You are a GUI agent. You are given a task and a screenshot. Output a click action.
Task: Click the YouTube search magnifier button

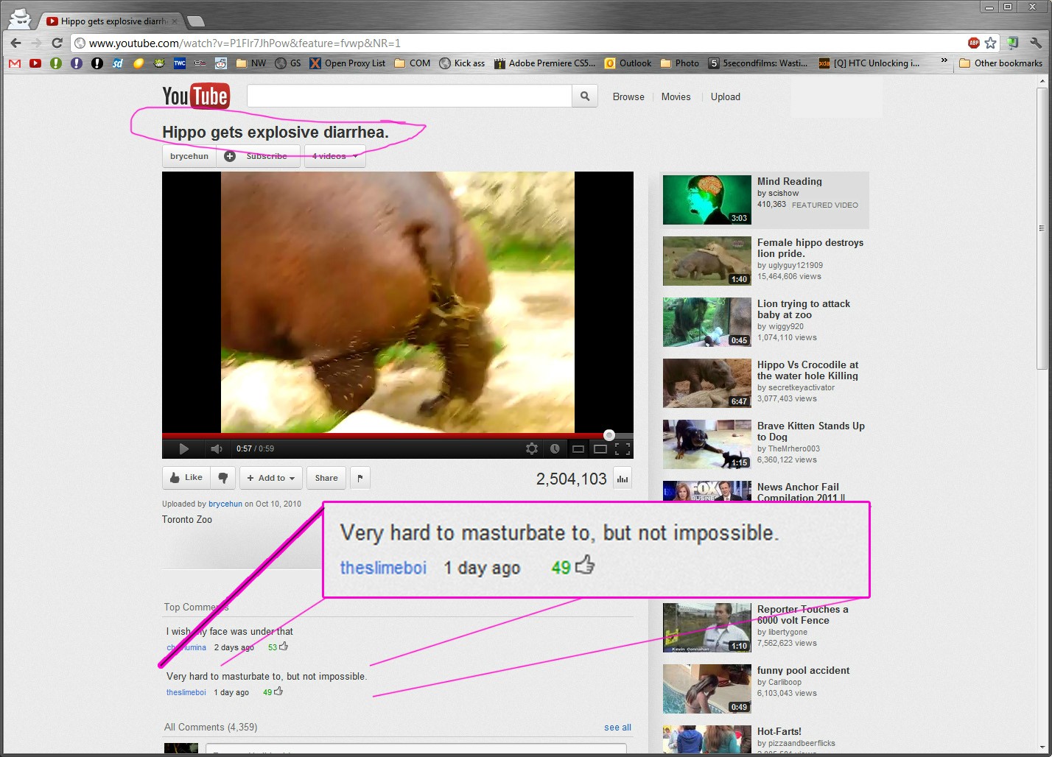[x=585, y=96]
